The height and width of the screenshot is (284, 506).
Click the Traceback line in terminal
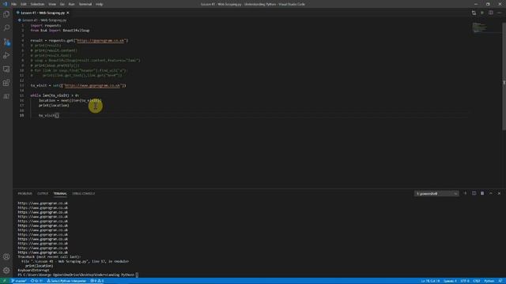coord(49,257)
